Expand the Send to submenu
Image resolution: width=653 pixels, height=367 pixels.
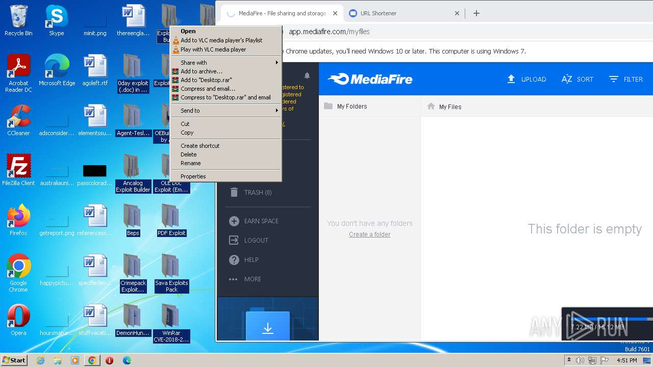click(x=225, y=111)
